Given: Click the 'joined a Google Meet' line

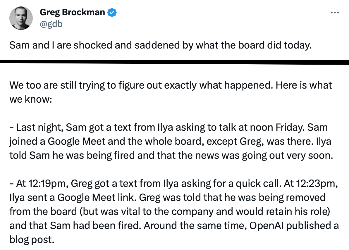Looking at the screenshot, I should point(170,142).
